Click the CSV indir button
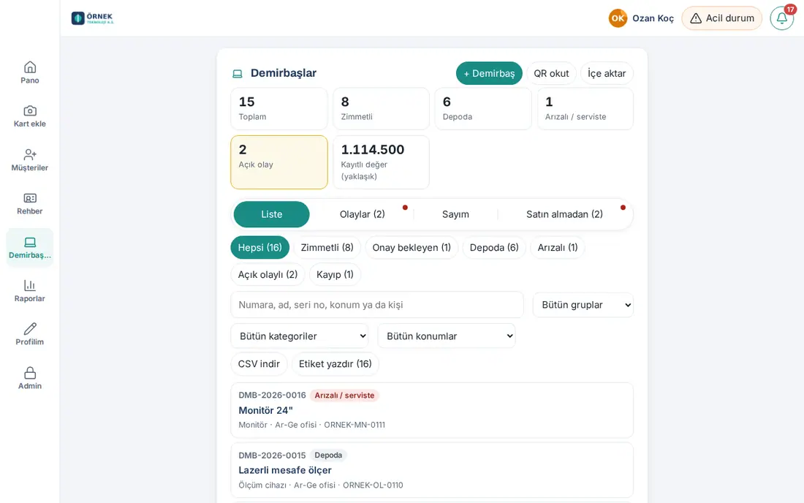Viewport: 804px width, 503px height. [259, 364]
